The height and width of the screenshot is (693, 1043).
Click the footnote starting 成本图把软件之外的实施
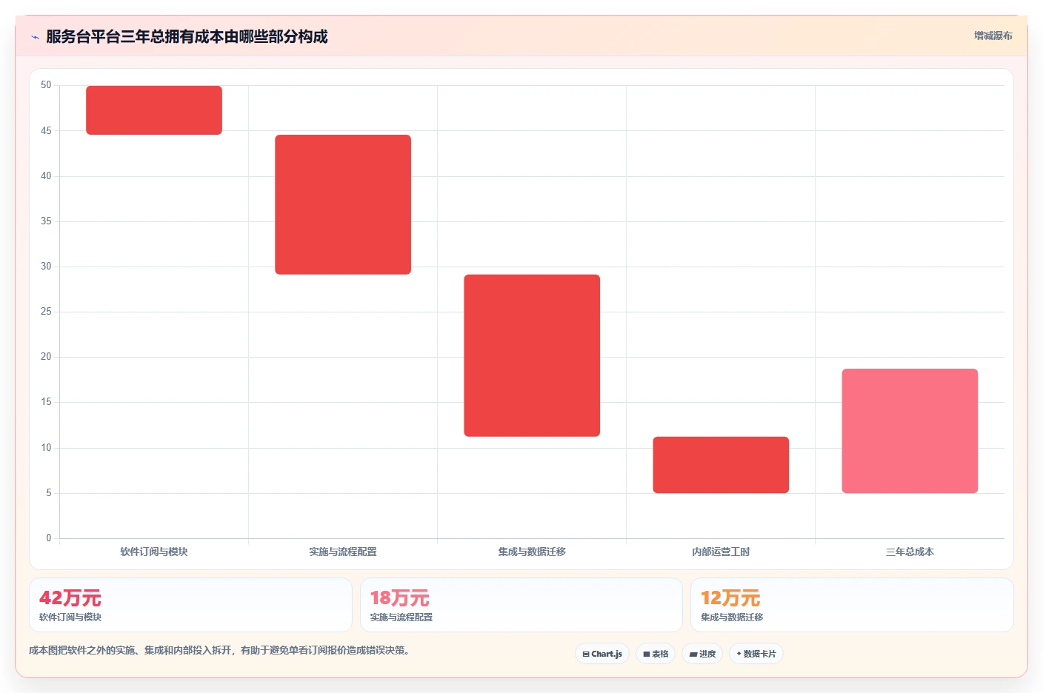219,650
